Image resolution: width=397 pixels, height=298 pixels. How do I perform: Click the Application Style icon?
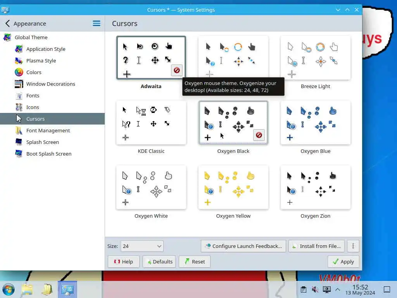point(19,49)
